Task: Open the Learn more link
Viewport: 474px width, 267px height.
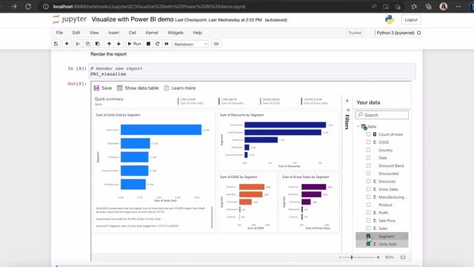Action: 180,88
